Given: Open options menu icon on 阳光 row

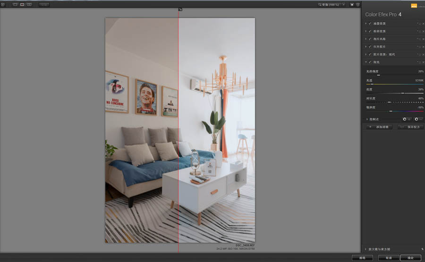Looking at the screenshot, I should click(x=419, y=62).
